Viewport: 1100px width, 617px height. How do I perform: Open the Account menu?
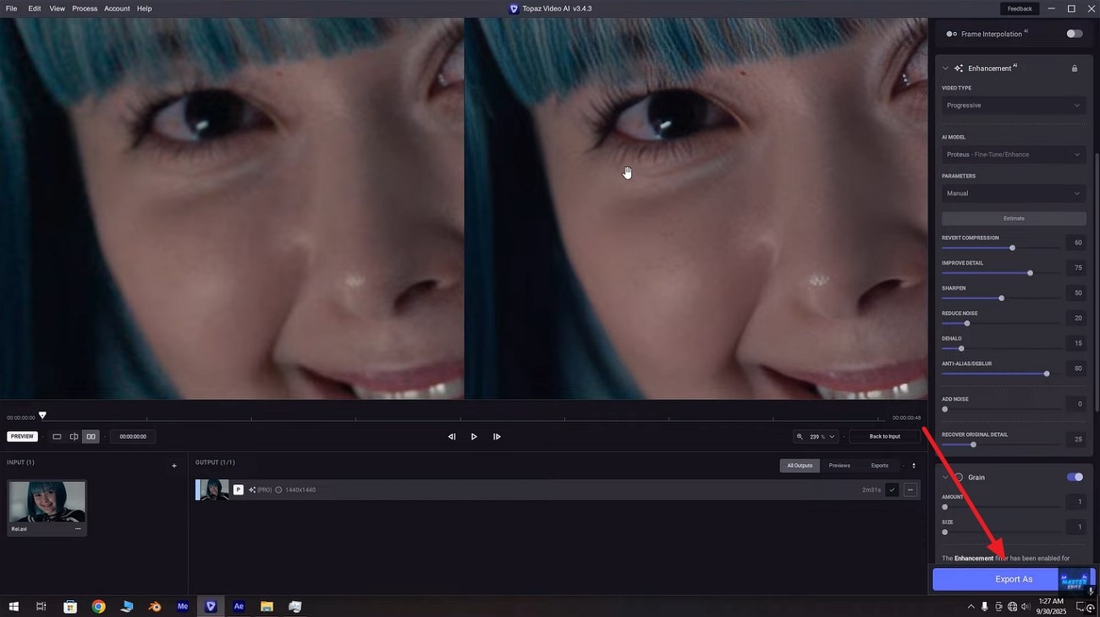click(117, 8)
